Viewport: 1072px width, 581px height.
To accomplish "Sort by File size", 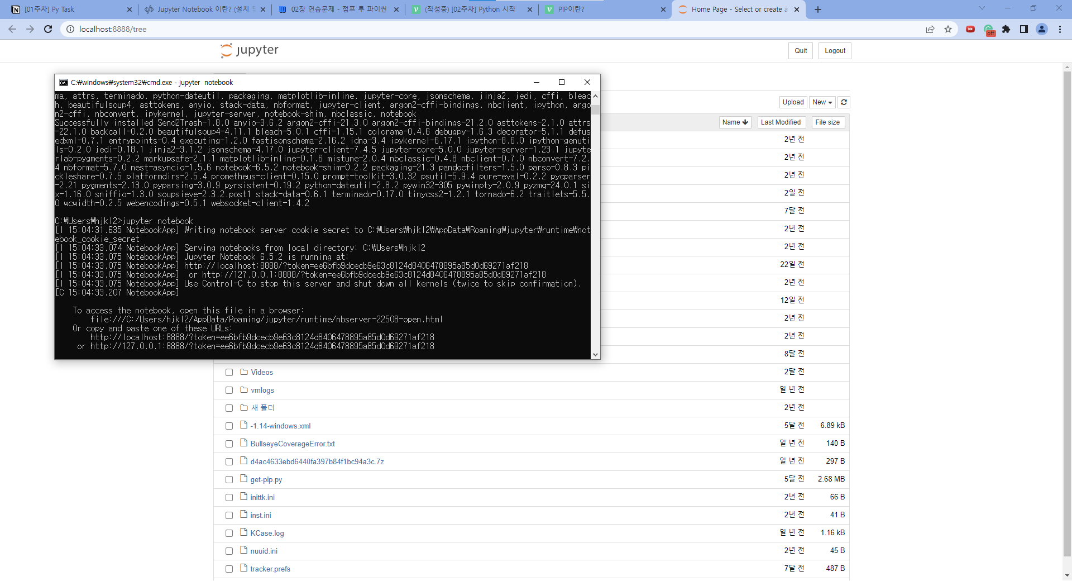I will pos(828,122).
